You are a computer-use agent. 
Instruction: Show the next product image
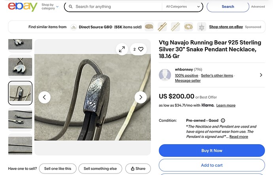pyautogui.click(x=140, y=97)
